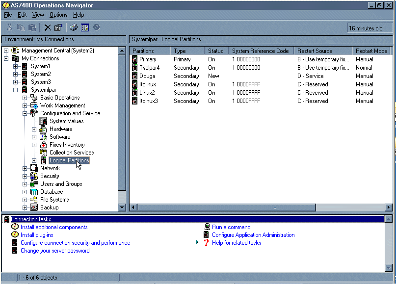Viewport: 396px width, 284px height.
Task: Select the Linux2 partition name
Action: coord(147,93)
